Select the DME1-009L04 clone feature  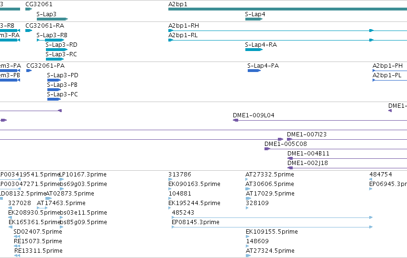[x=320, y=120]
